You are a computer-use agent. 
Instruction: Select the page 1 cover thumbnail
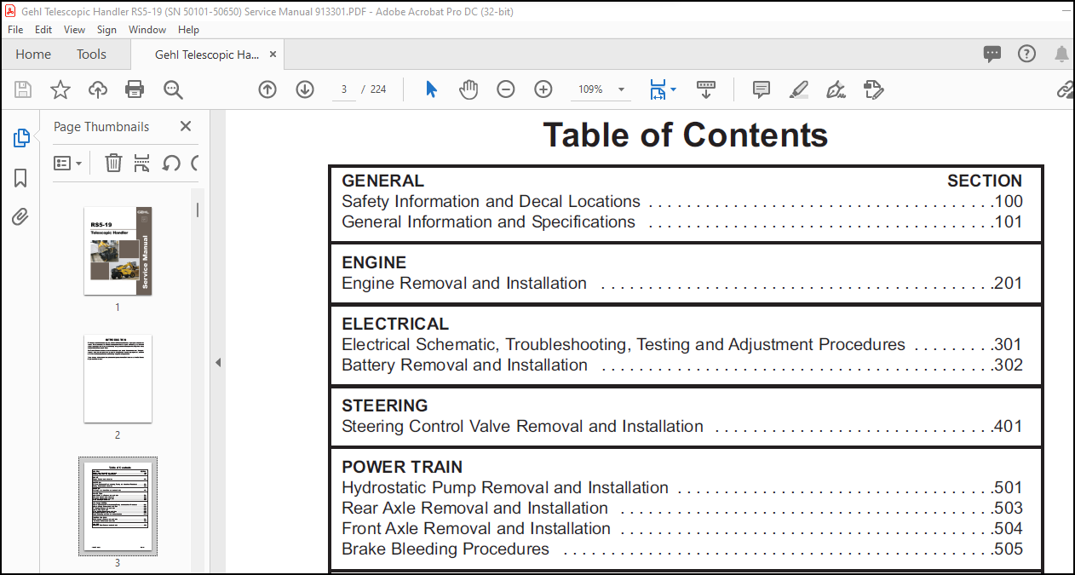click(x=118, y=250)
